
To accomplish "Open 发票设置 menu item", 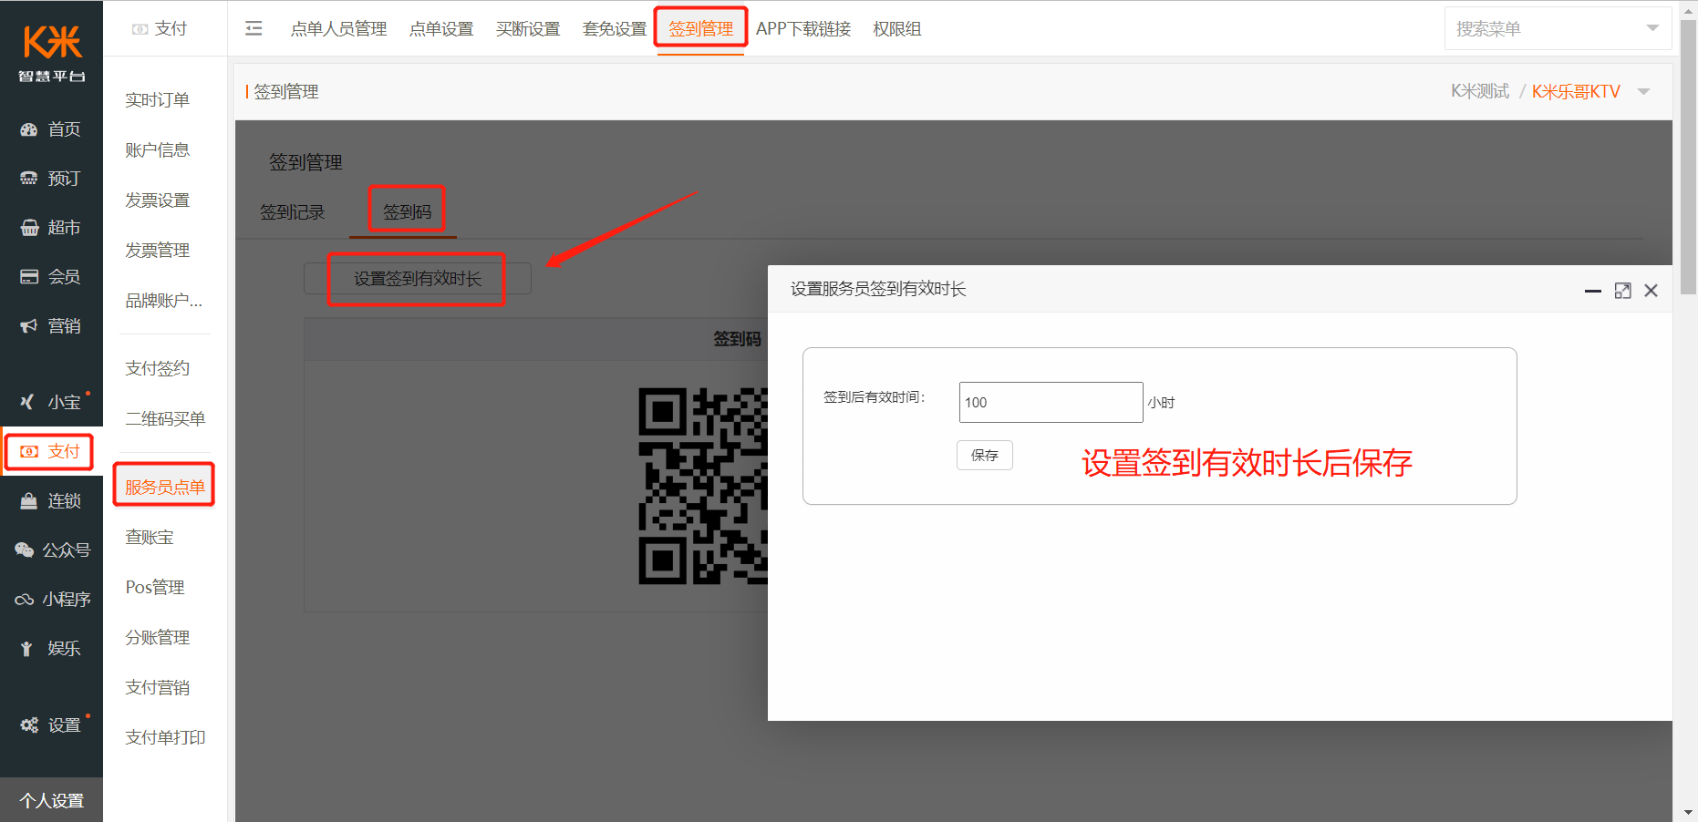I will click(158, 200).
